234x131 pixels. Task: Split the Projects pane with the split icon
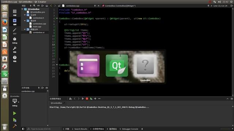coord(42,6)
